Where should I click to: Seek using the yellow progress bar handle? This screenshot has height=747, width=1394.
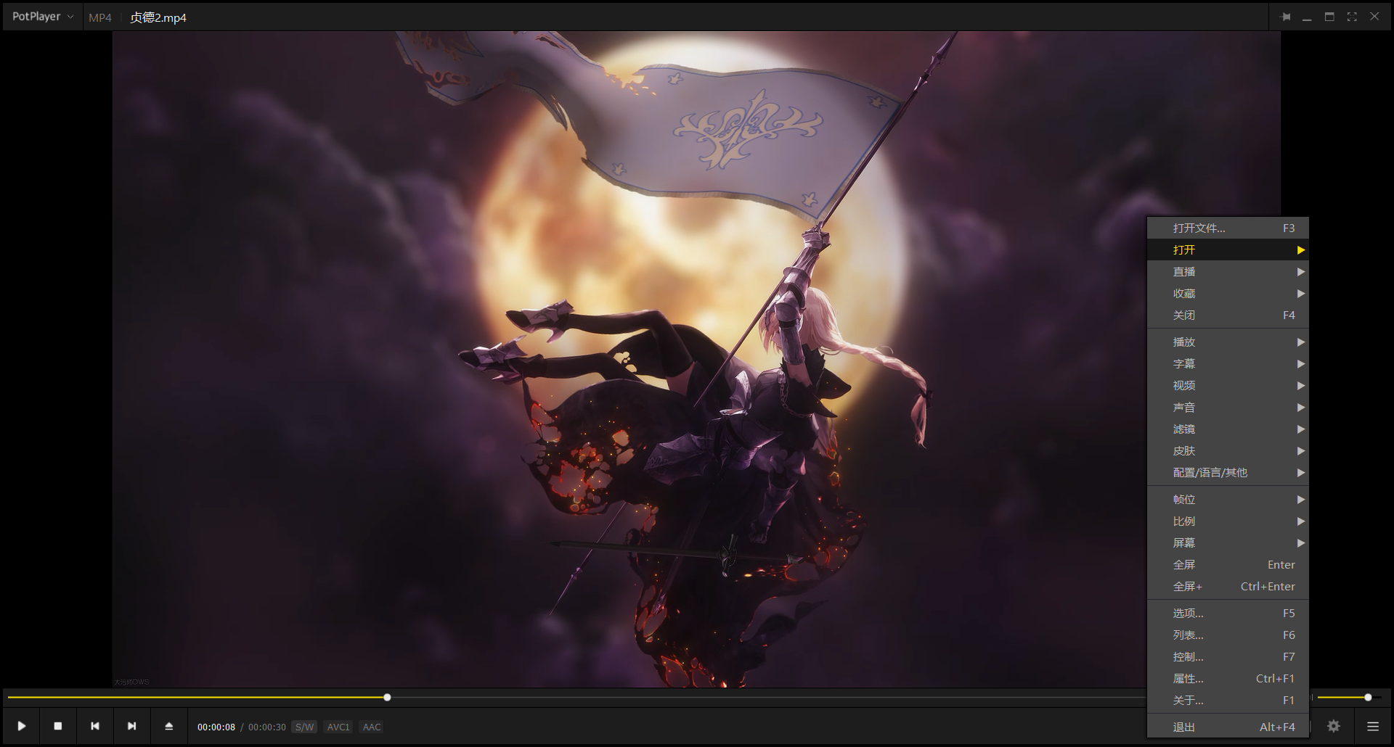pos(387,697)
